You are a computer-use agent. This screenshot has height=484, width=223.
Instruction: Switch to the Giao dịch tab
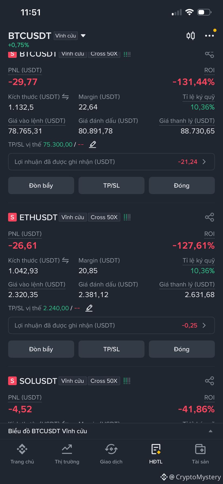[111, 454]
